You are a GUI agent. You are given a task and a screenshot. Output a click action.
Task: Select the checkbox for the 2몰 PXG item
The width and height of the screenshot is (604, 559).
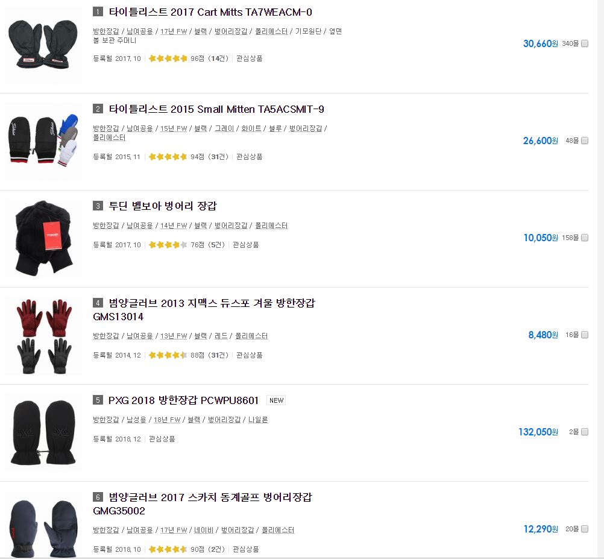[x=585, y=432]
